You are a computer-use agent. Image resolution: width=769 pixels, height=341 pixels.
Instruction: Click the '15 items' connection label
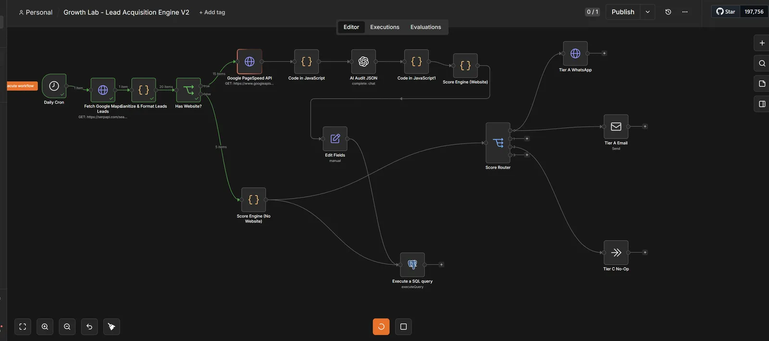pyautogui.click(x=219, y=74)
